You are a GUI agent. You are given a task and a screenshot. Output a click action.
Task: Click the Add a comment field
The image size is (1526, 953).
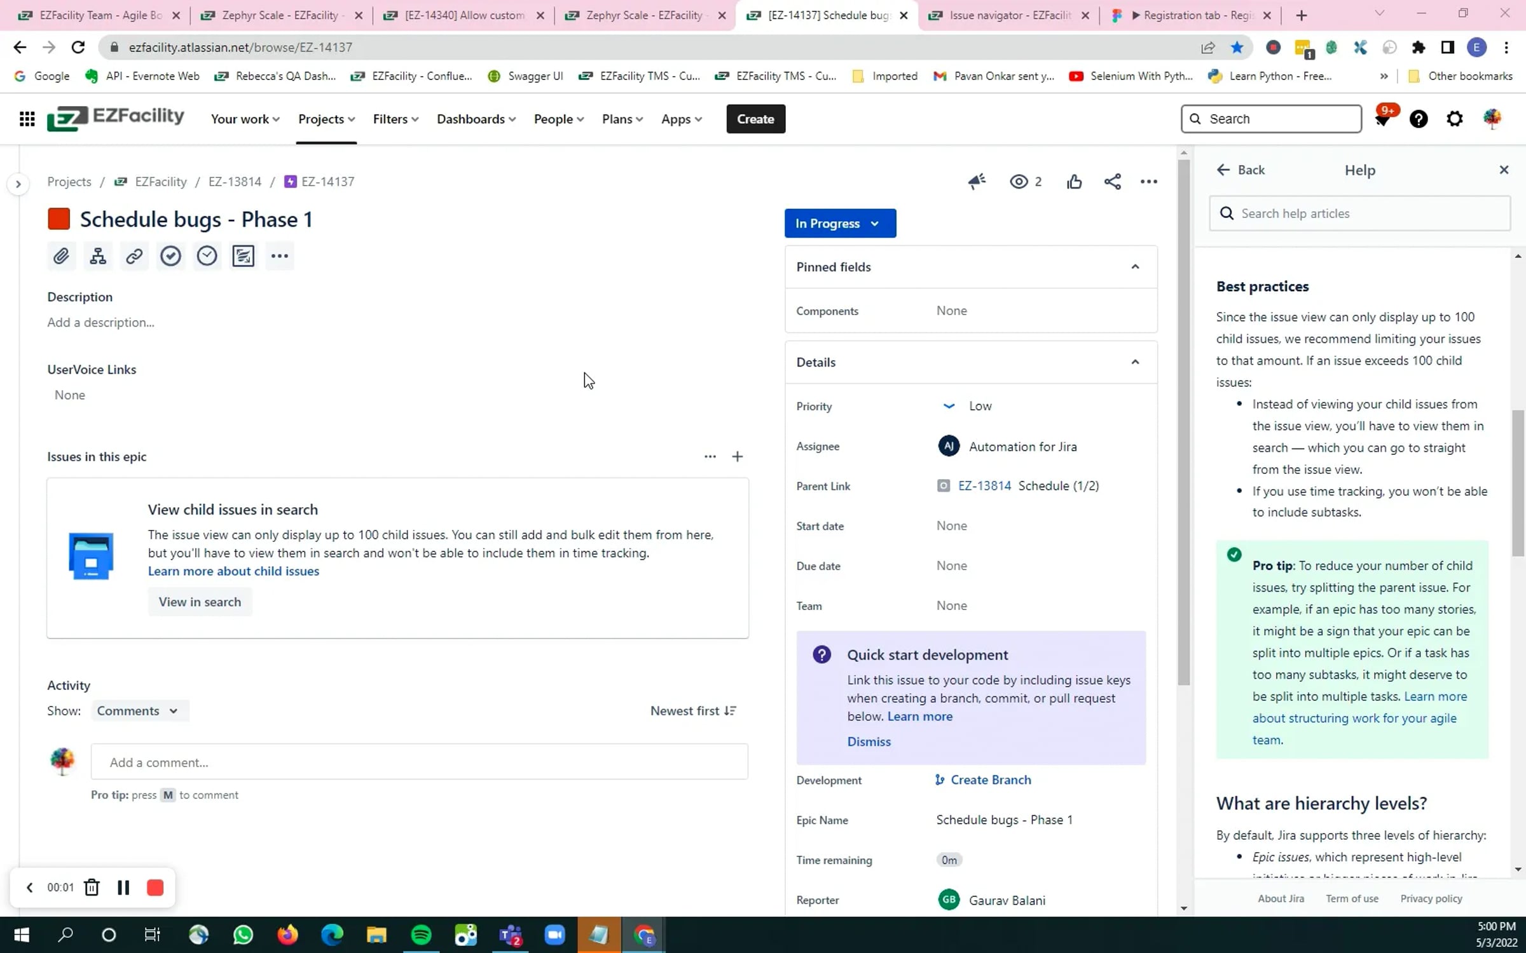click(x=419, y=762)
